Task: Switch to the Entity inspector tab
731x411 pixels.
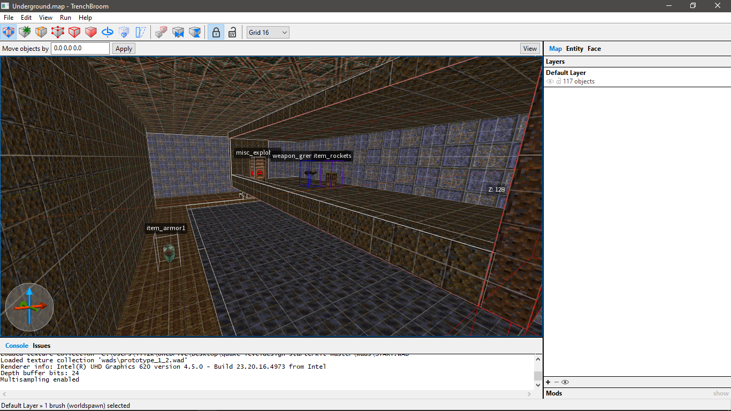Action: pyautogui.click(x=575, y=49)
